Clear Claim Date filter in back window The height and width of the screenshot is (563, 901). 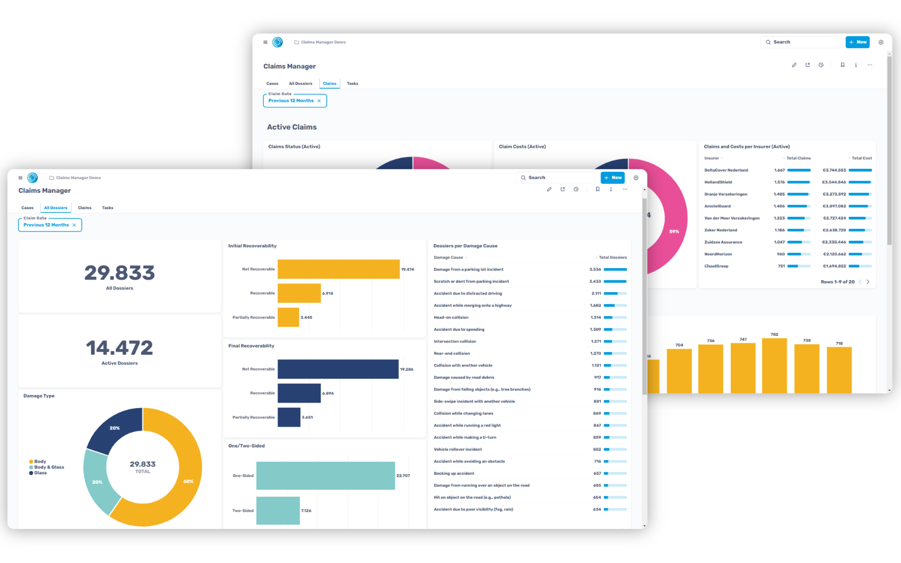319,101
